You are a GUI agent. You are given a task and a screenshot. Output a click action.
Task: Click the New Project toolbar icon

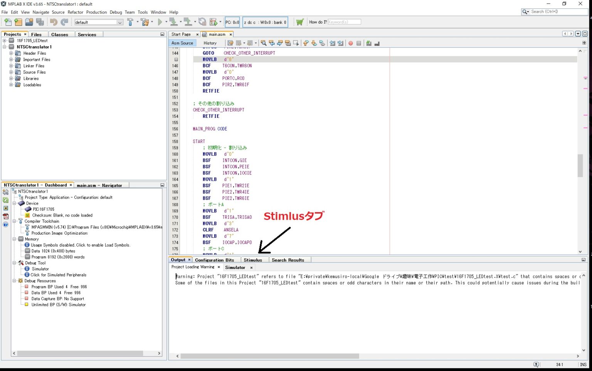18,22
